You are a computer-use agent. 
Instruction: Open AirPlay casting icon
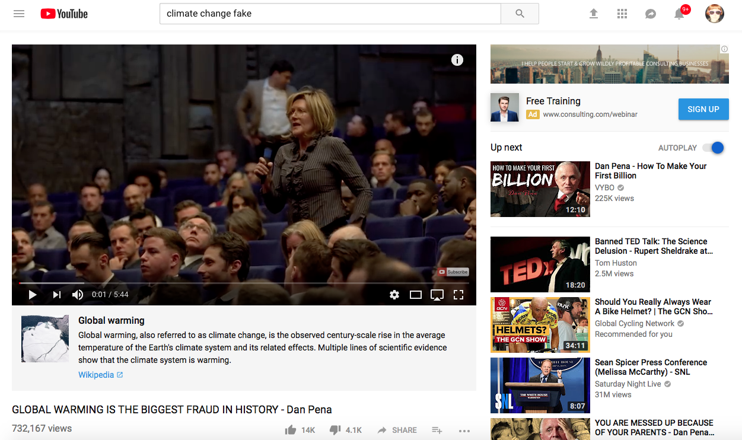pos(437,295)
